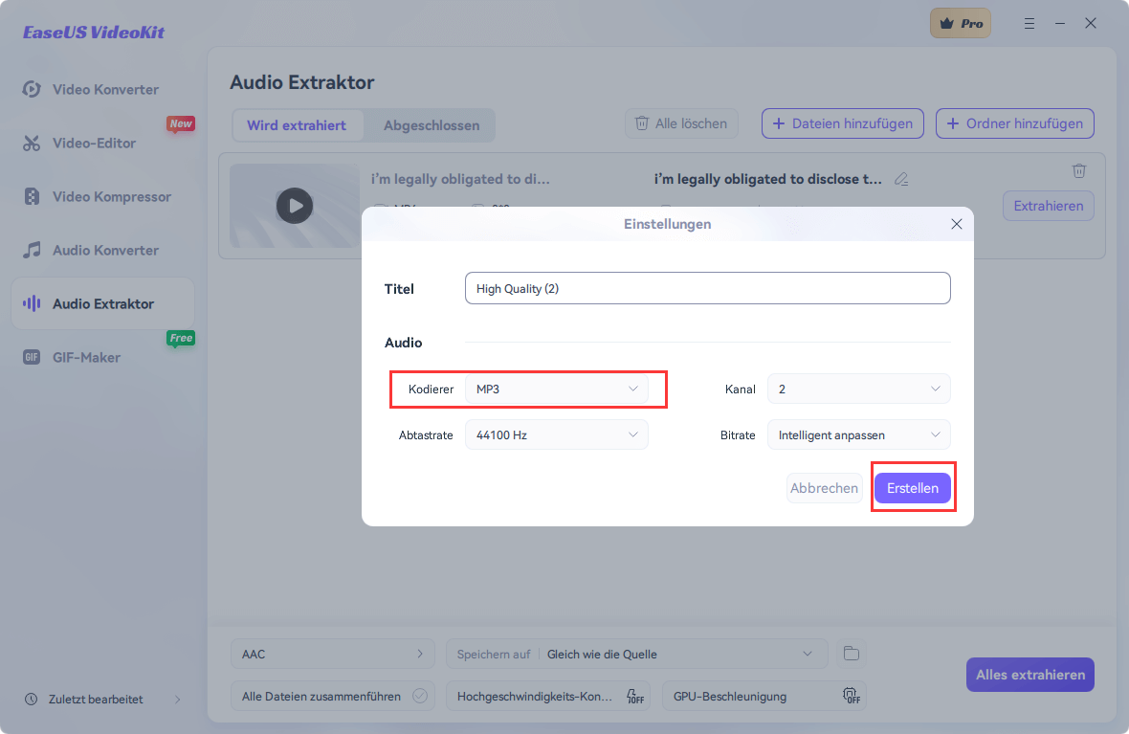
Task: Switch to Abgeschlossen tab
Action: (x=432, y=125)
